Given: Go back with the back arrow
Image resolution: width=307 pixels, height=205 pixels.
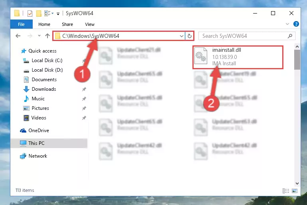Looking at the screenshot, I should (18, 36).
